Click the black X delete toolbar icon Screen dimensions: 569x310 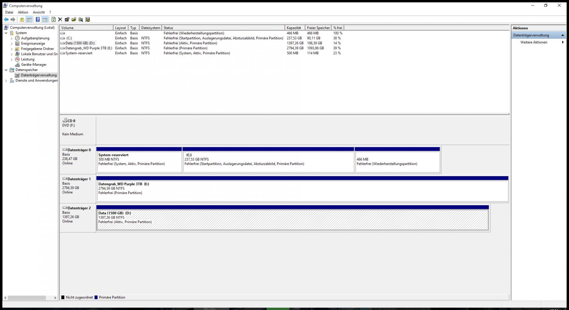pos(60,20)
